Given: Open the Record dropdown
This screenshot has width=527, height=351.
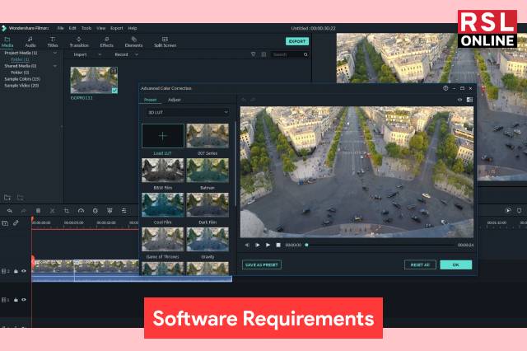Looking at the screenshot, I should coord(126,54).
